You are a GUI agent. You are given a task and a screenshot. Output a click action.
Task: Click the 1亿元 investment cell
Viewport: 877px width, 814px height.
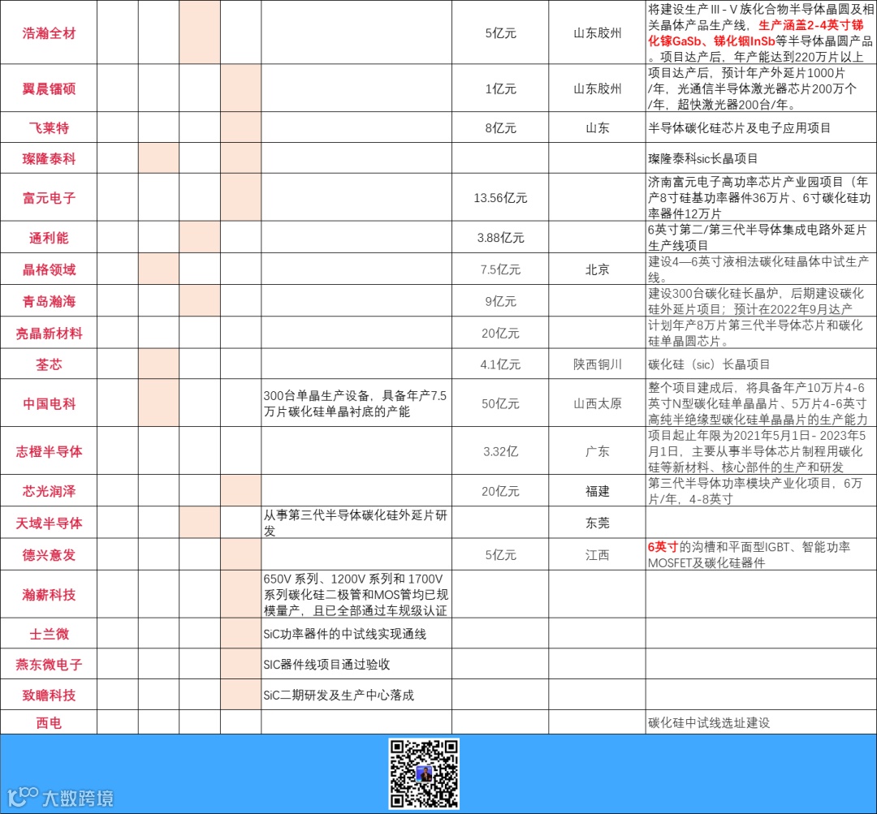500,88
